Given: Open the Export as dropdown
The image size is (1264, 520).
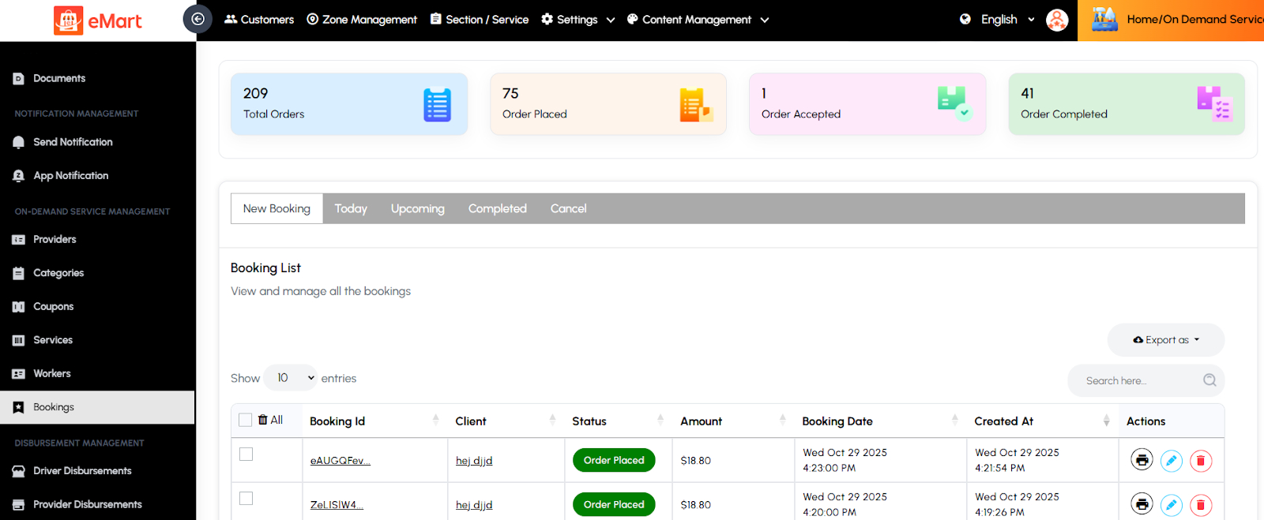Looking at the screenshot, I should click(x=1165, y=340).
